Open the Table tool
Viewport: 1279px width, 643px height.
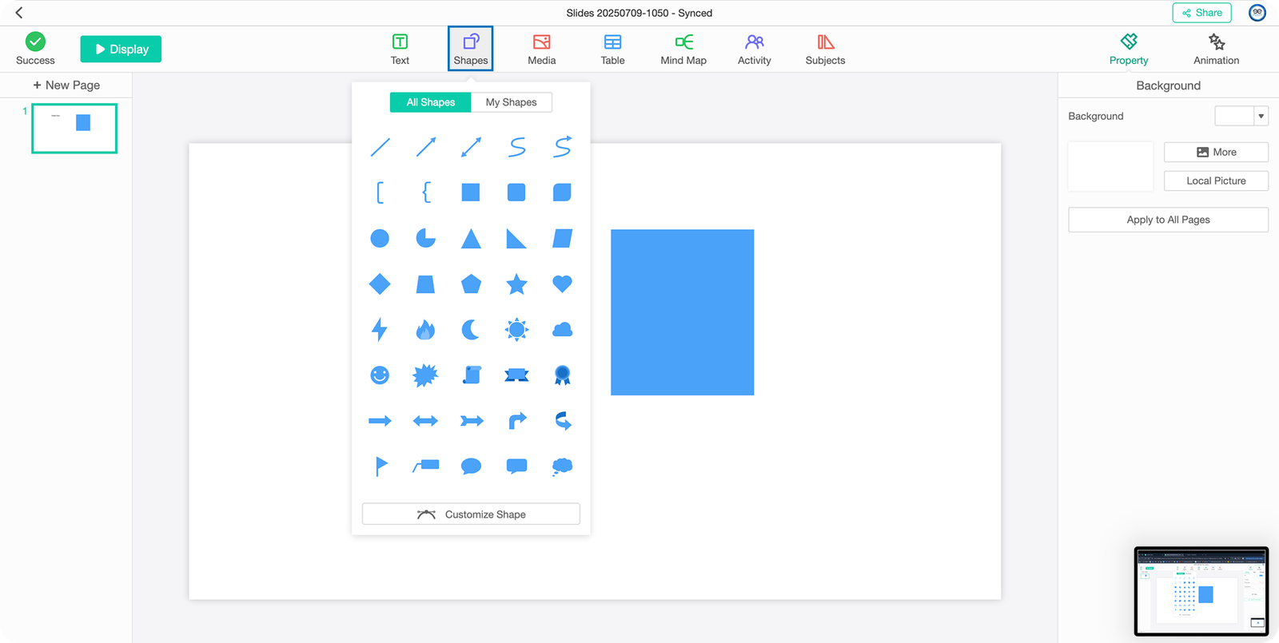click(x=612, y=50)
